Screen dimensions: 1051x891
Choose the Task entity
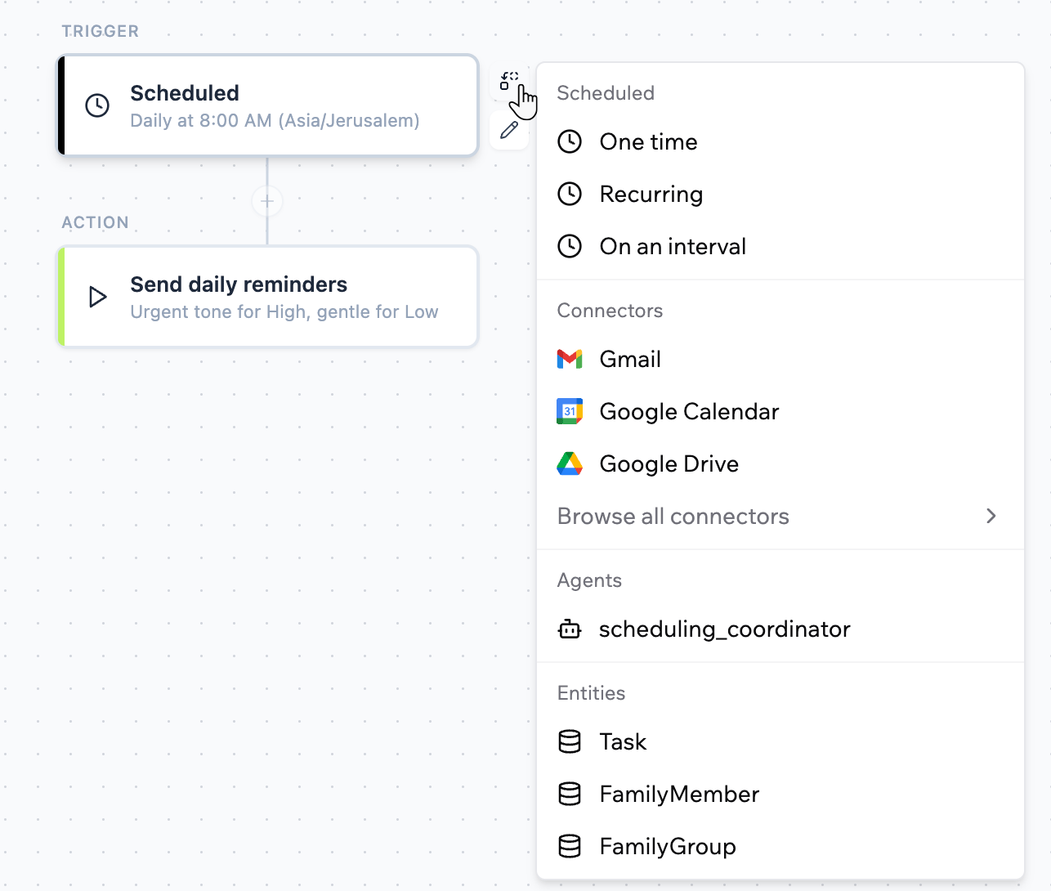[780, 741]
